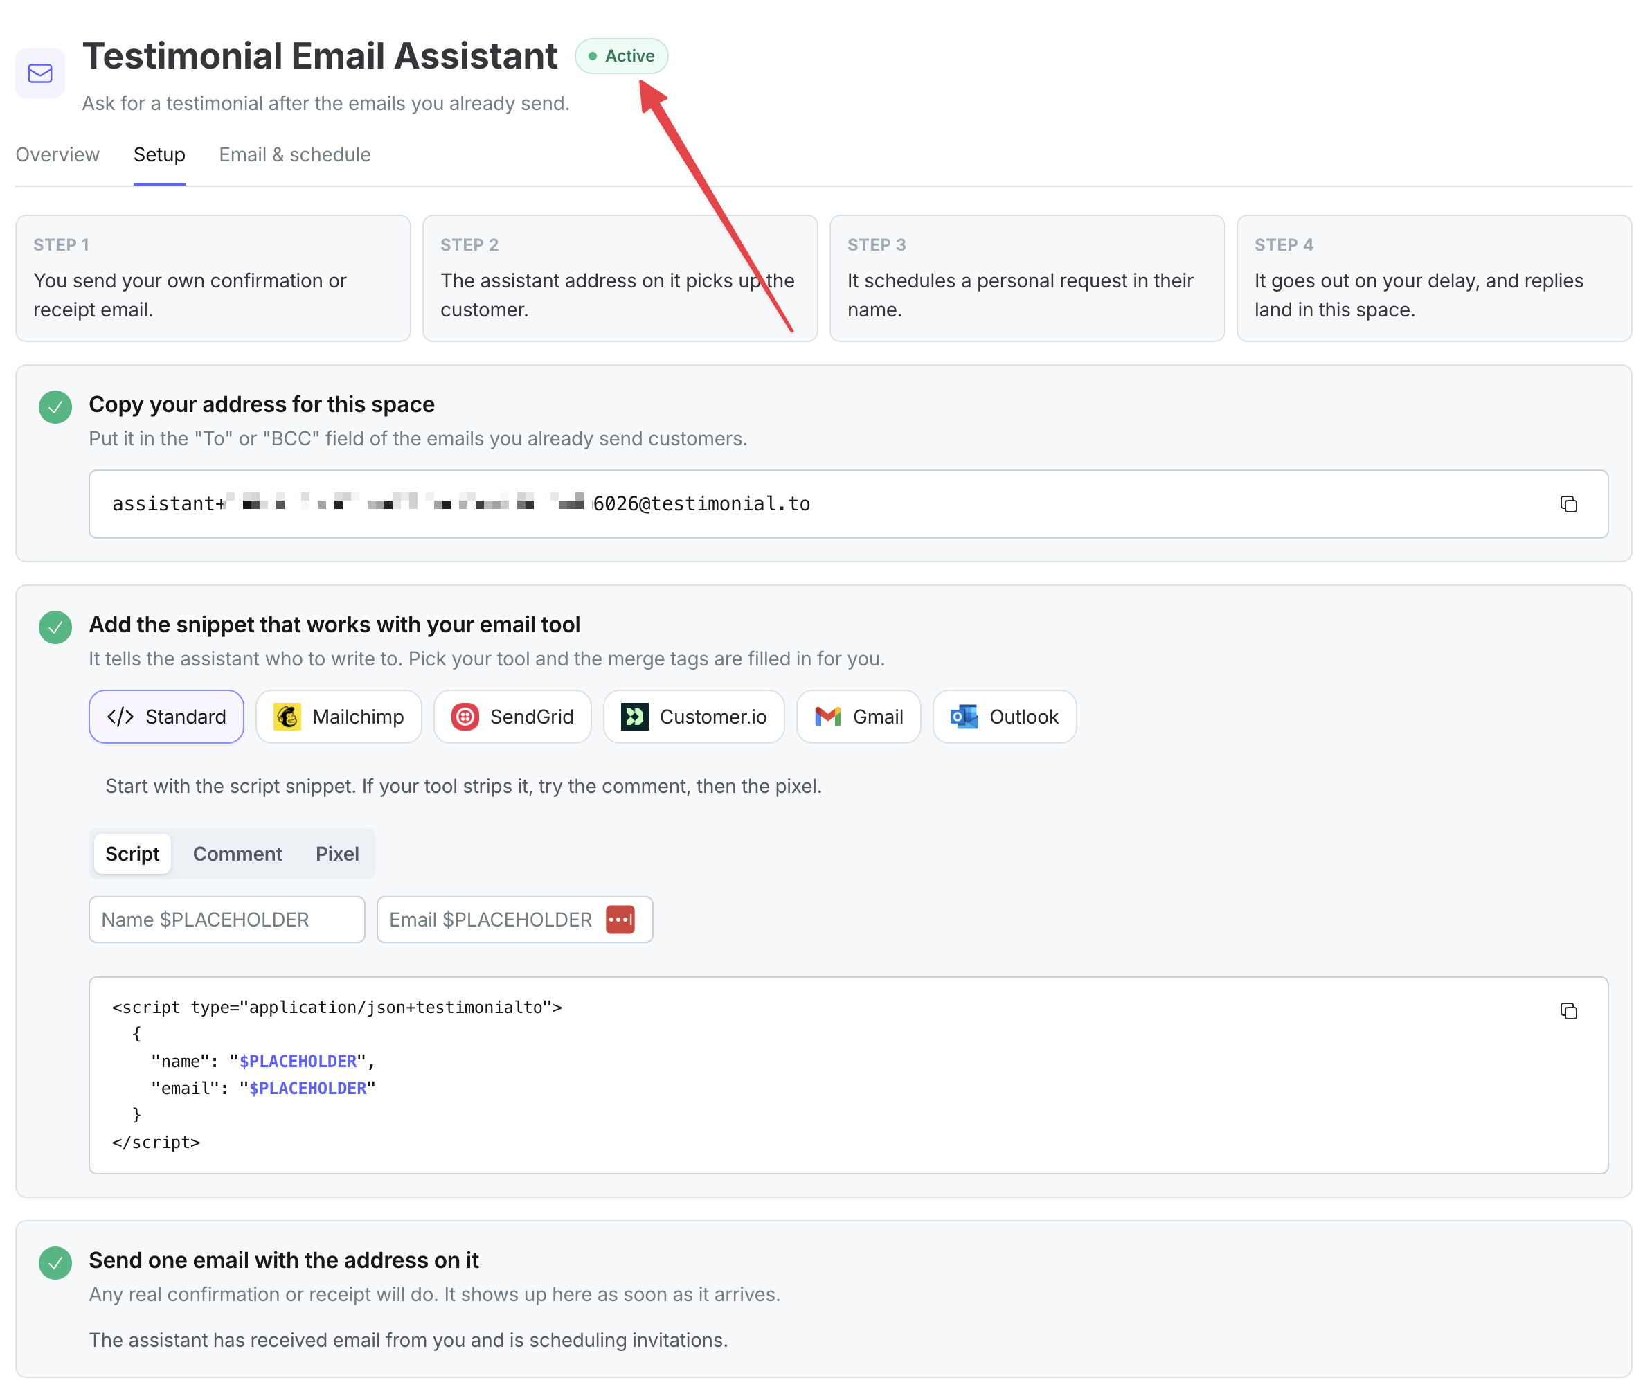Choose Outlook as email tool

[x=1005, y=717]
